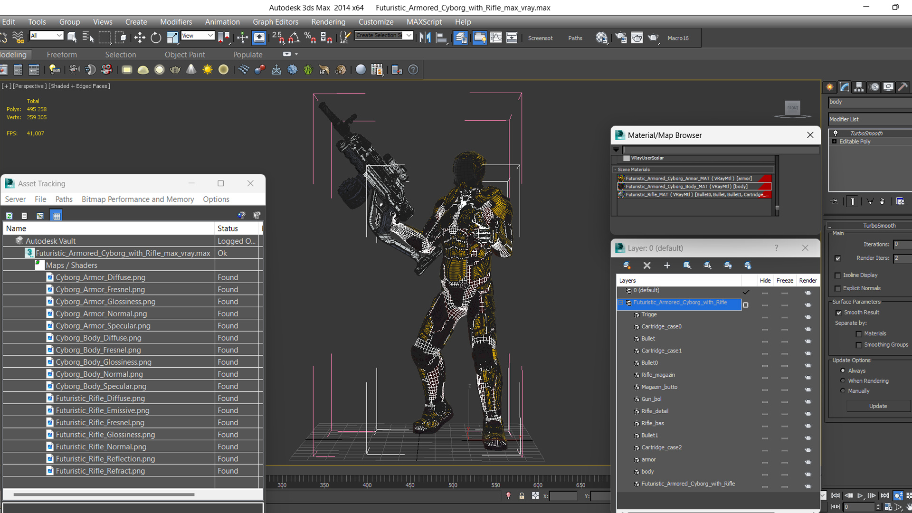Delete layer X icon in Layer dialog
Image resolution: width=912 pixels, height=513 pixels.
click(647, 266)
